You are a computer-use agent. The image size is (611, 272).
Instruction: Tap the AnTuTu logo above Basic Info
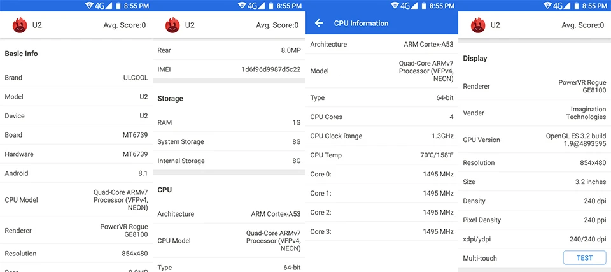(20, 25)
